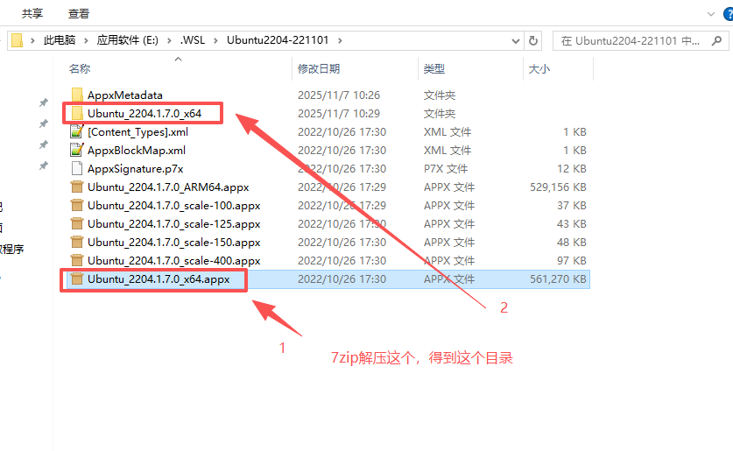Select Ubuntu_2204.1.7.0_ARM64.appx file name

168,187
